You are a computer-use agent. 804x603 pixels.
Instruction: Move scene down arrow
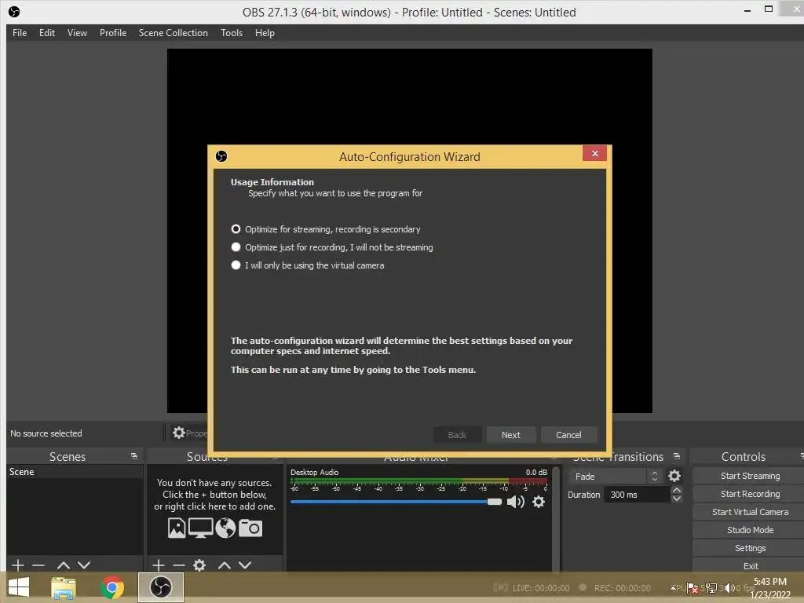pos(84,565)
